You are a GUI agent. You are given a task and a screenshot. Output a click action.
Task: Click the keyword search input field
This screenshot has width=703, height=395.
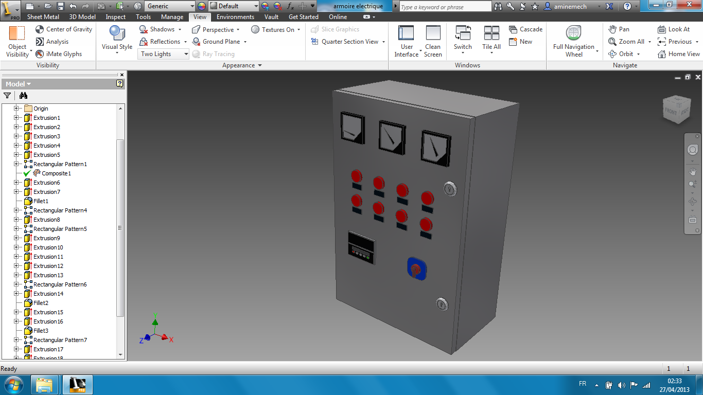[445, 7]
